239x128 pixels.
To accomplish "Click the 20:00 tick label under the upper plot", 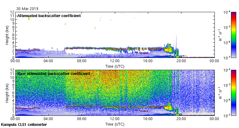I will click(181, 61).
